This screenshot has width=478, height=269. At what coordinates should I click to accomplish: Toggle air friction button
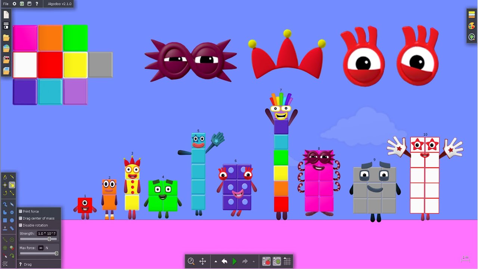click(x=277, y=262)
